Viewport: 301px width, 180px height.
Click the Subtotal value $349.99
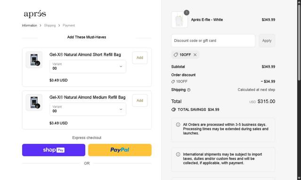[268, 67]
